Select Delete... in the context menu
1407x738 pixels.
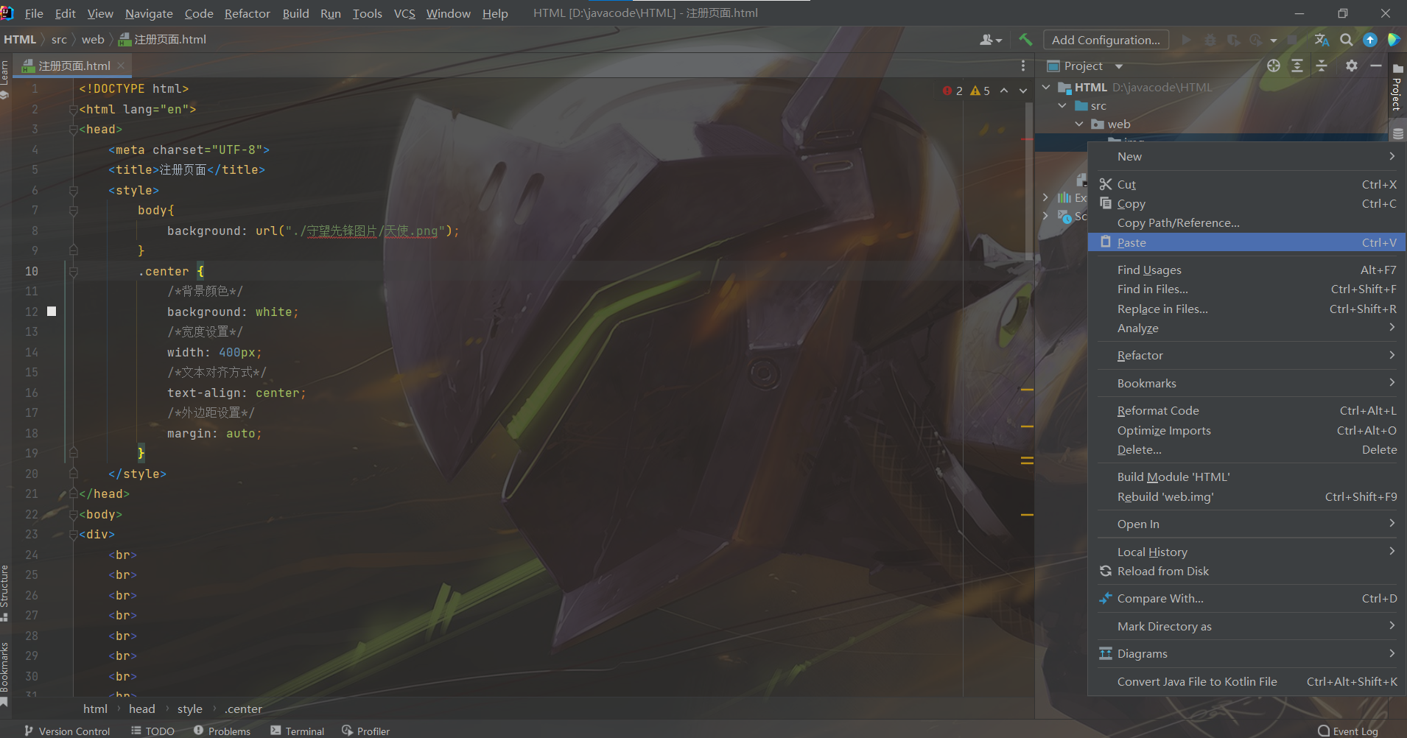[1246, 449]
